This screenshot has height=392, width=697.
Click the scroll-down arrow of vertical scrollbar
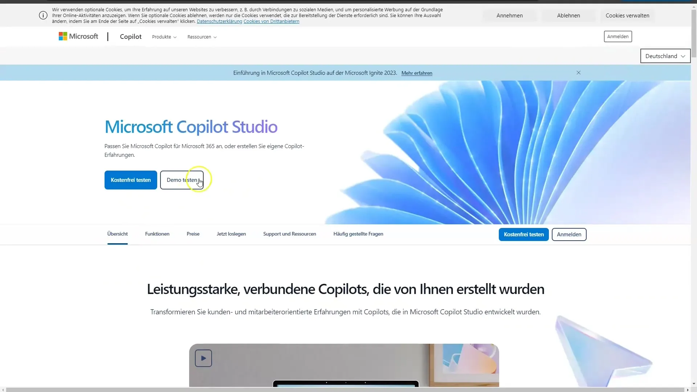694,384
